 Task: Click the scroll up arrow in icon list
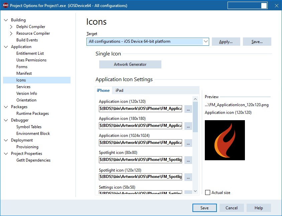click(x=195, y=99)
